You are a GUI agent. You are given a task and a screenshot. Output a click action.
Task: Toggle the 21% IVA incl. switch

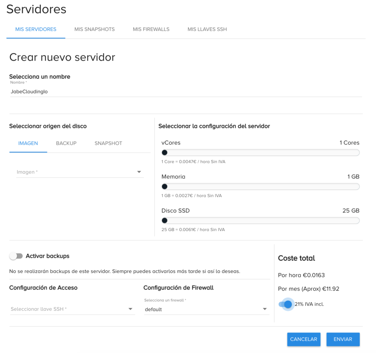[286, 304]
